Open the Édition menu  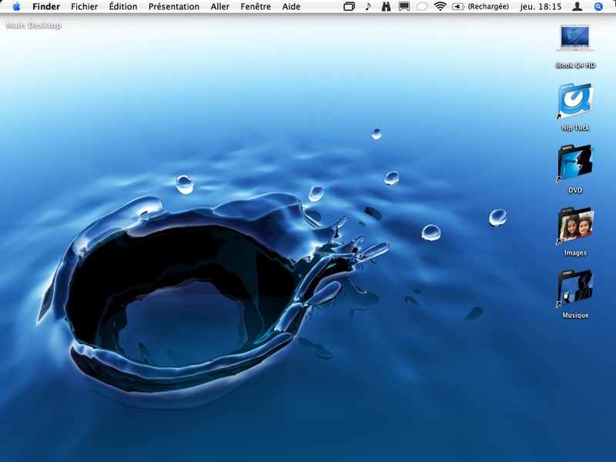click(123, 7)
